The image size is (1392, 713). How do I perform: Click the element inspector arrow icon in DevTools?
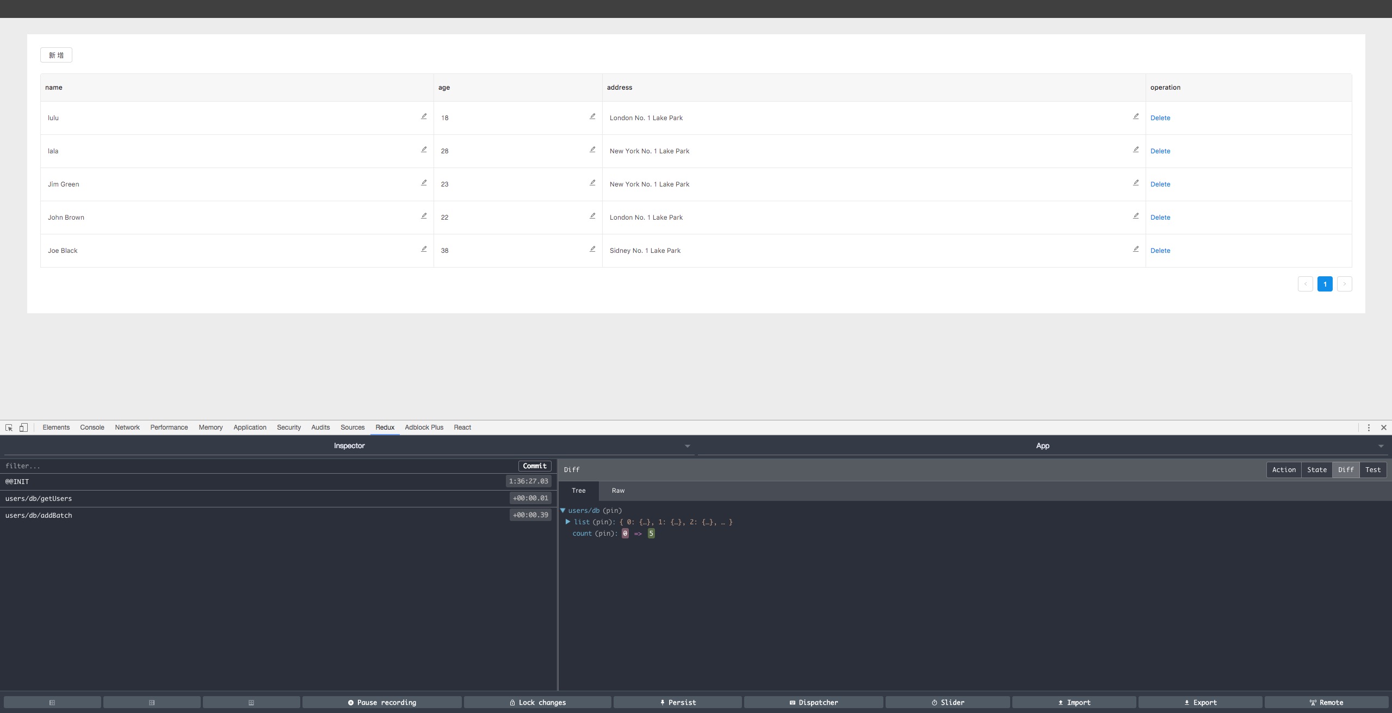pos(9,427)
